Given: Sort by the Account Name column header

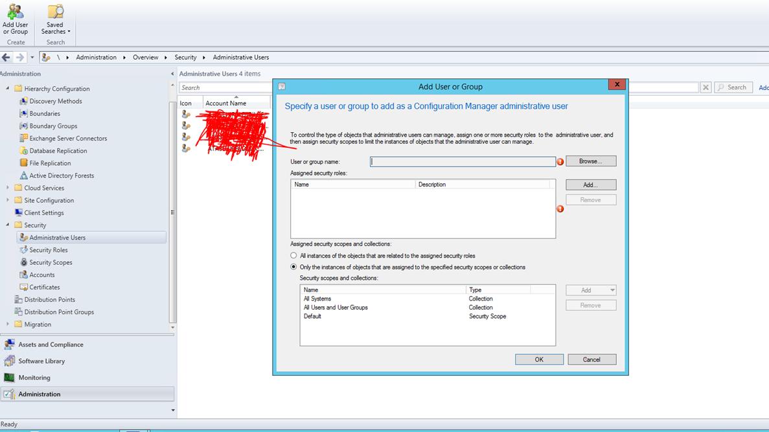Looking at the screenshot, I should pyautogui.click(x=236, y=103).
